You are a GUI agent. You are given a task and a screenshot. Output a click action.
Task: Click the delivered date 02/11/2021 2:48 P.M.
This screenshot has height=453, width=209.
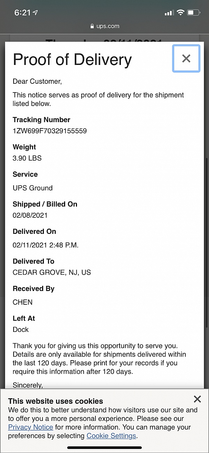pos(46,245)
